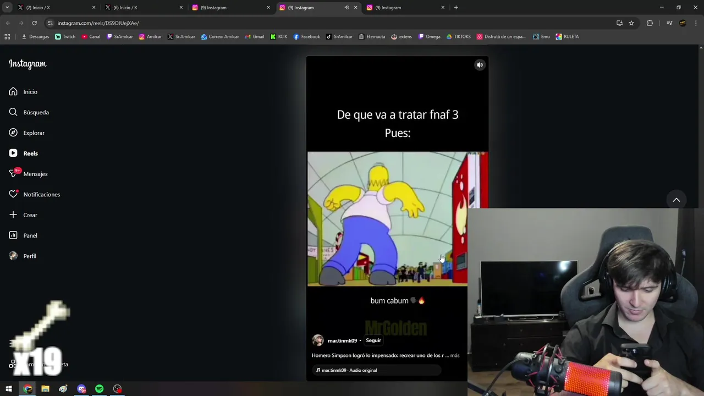Screen dimensions: 704x396
Task: Open a new browser tab
Action: click(x=456, y=8)
